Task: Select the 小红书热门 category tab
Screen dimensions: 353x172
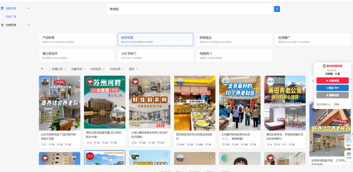Action: click(155, 55)
